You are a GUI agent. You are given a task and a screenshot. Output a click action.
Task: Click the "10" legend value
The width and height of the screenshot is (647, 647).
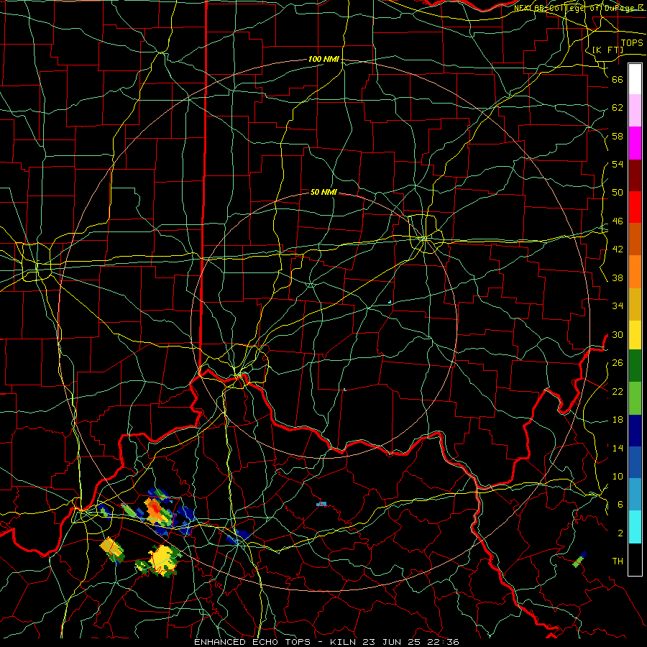[618, 477]
